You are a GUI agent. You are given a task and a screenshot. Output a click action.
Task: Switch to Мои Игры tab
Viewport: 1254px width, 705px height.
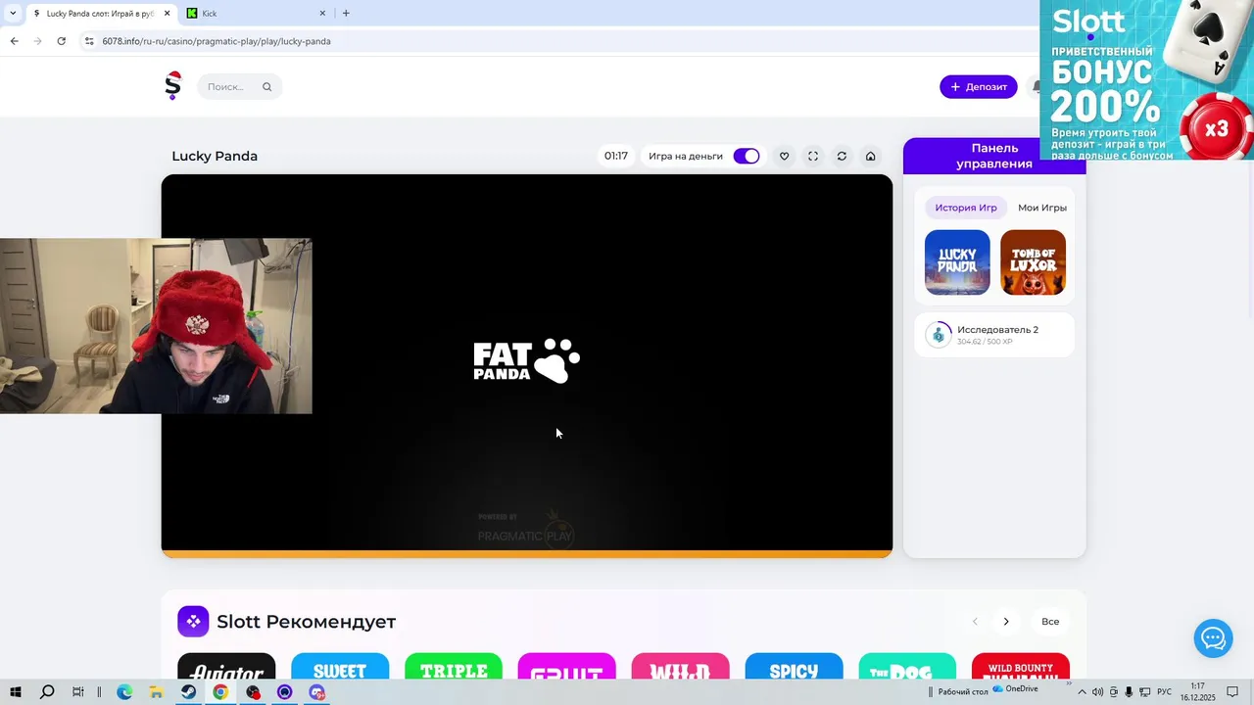[1041, 208]
